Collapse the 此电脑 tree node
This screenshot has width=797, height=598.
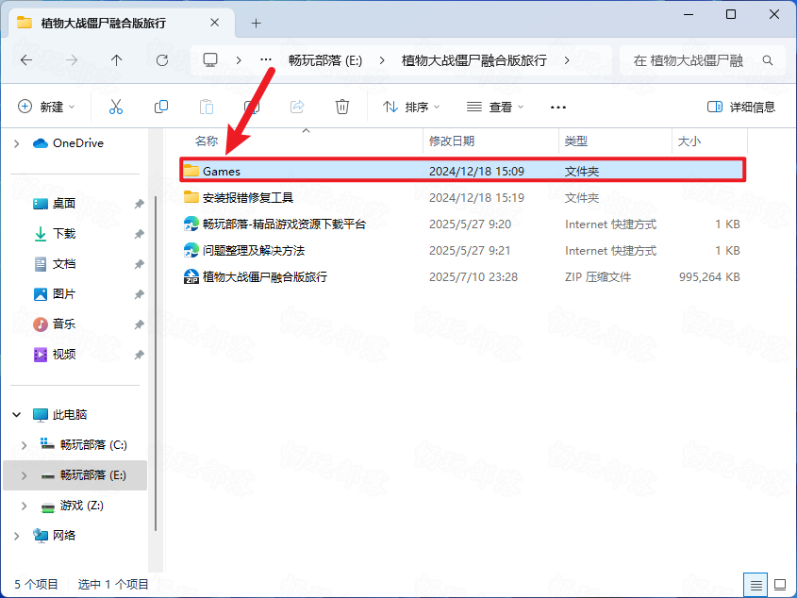[x=16, y=415]
